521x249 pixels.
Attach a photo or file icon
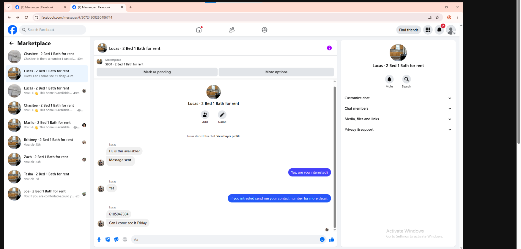click(108, 240)
